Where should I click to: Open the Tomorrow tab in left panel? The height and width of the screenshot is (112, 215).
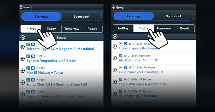click(72, 29)
